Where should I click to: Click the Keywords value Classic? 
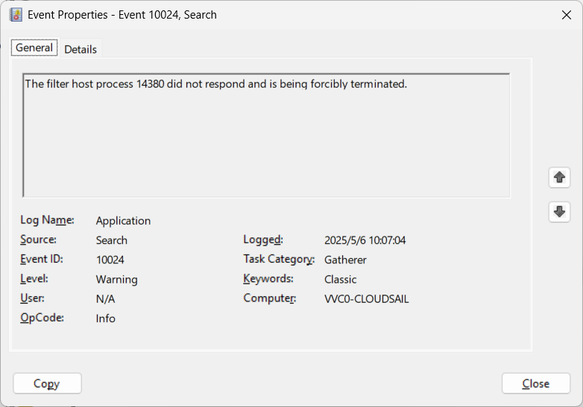pyautogui.click(x=340, y=279)
